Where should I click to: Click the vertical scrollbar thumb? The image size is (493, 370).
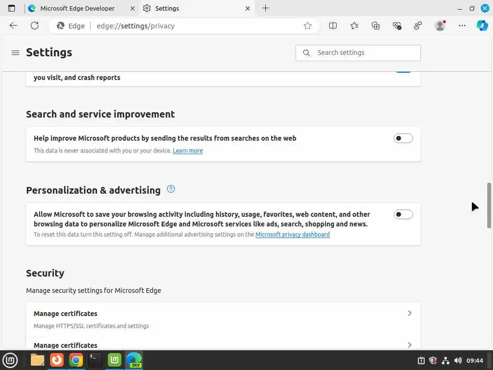pyautogui.click(x=489, y=205)
